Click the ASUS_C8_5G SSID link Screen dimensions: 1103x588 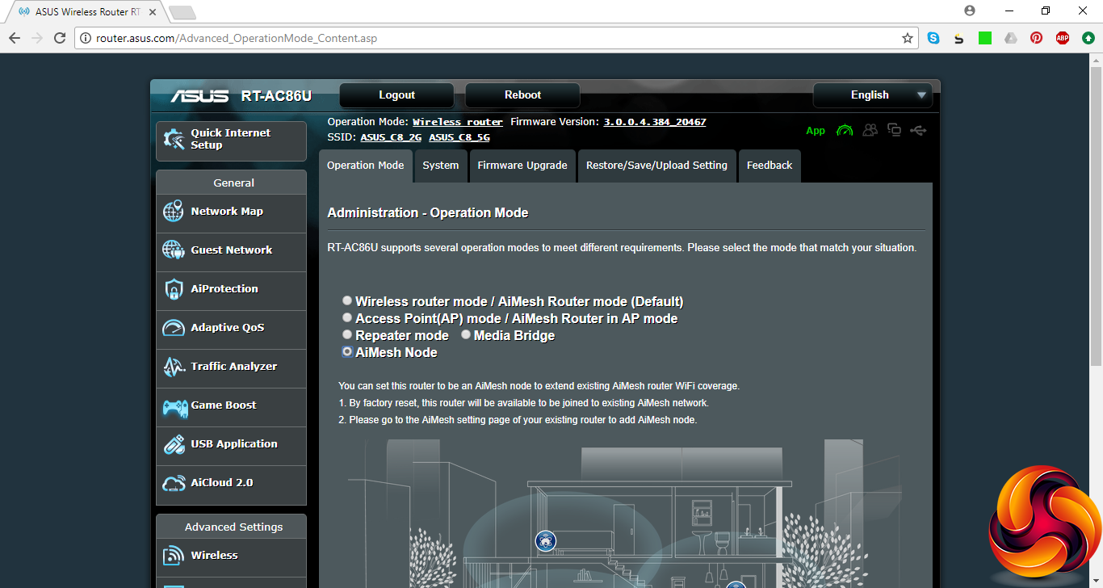(x=459, y=137)
